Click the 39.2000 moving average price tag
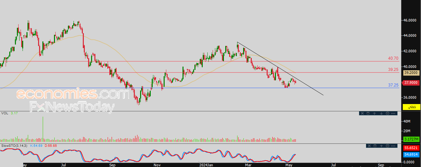421x167 pixels. point(411,72)
